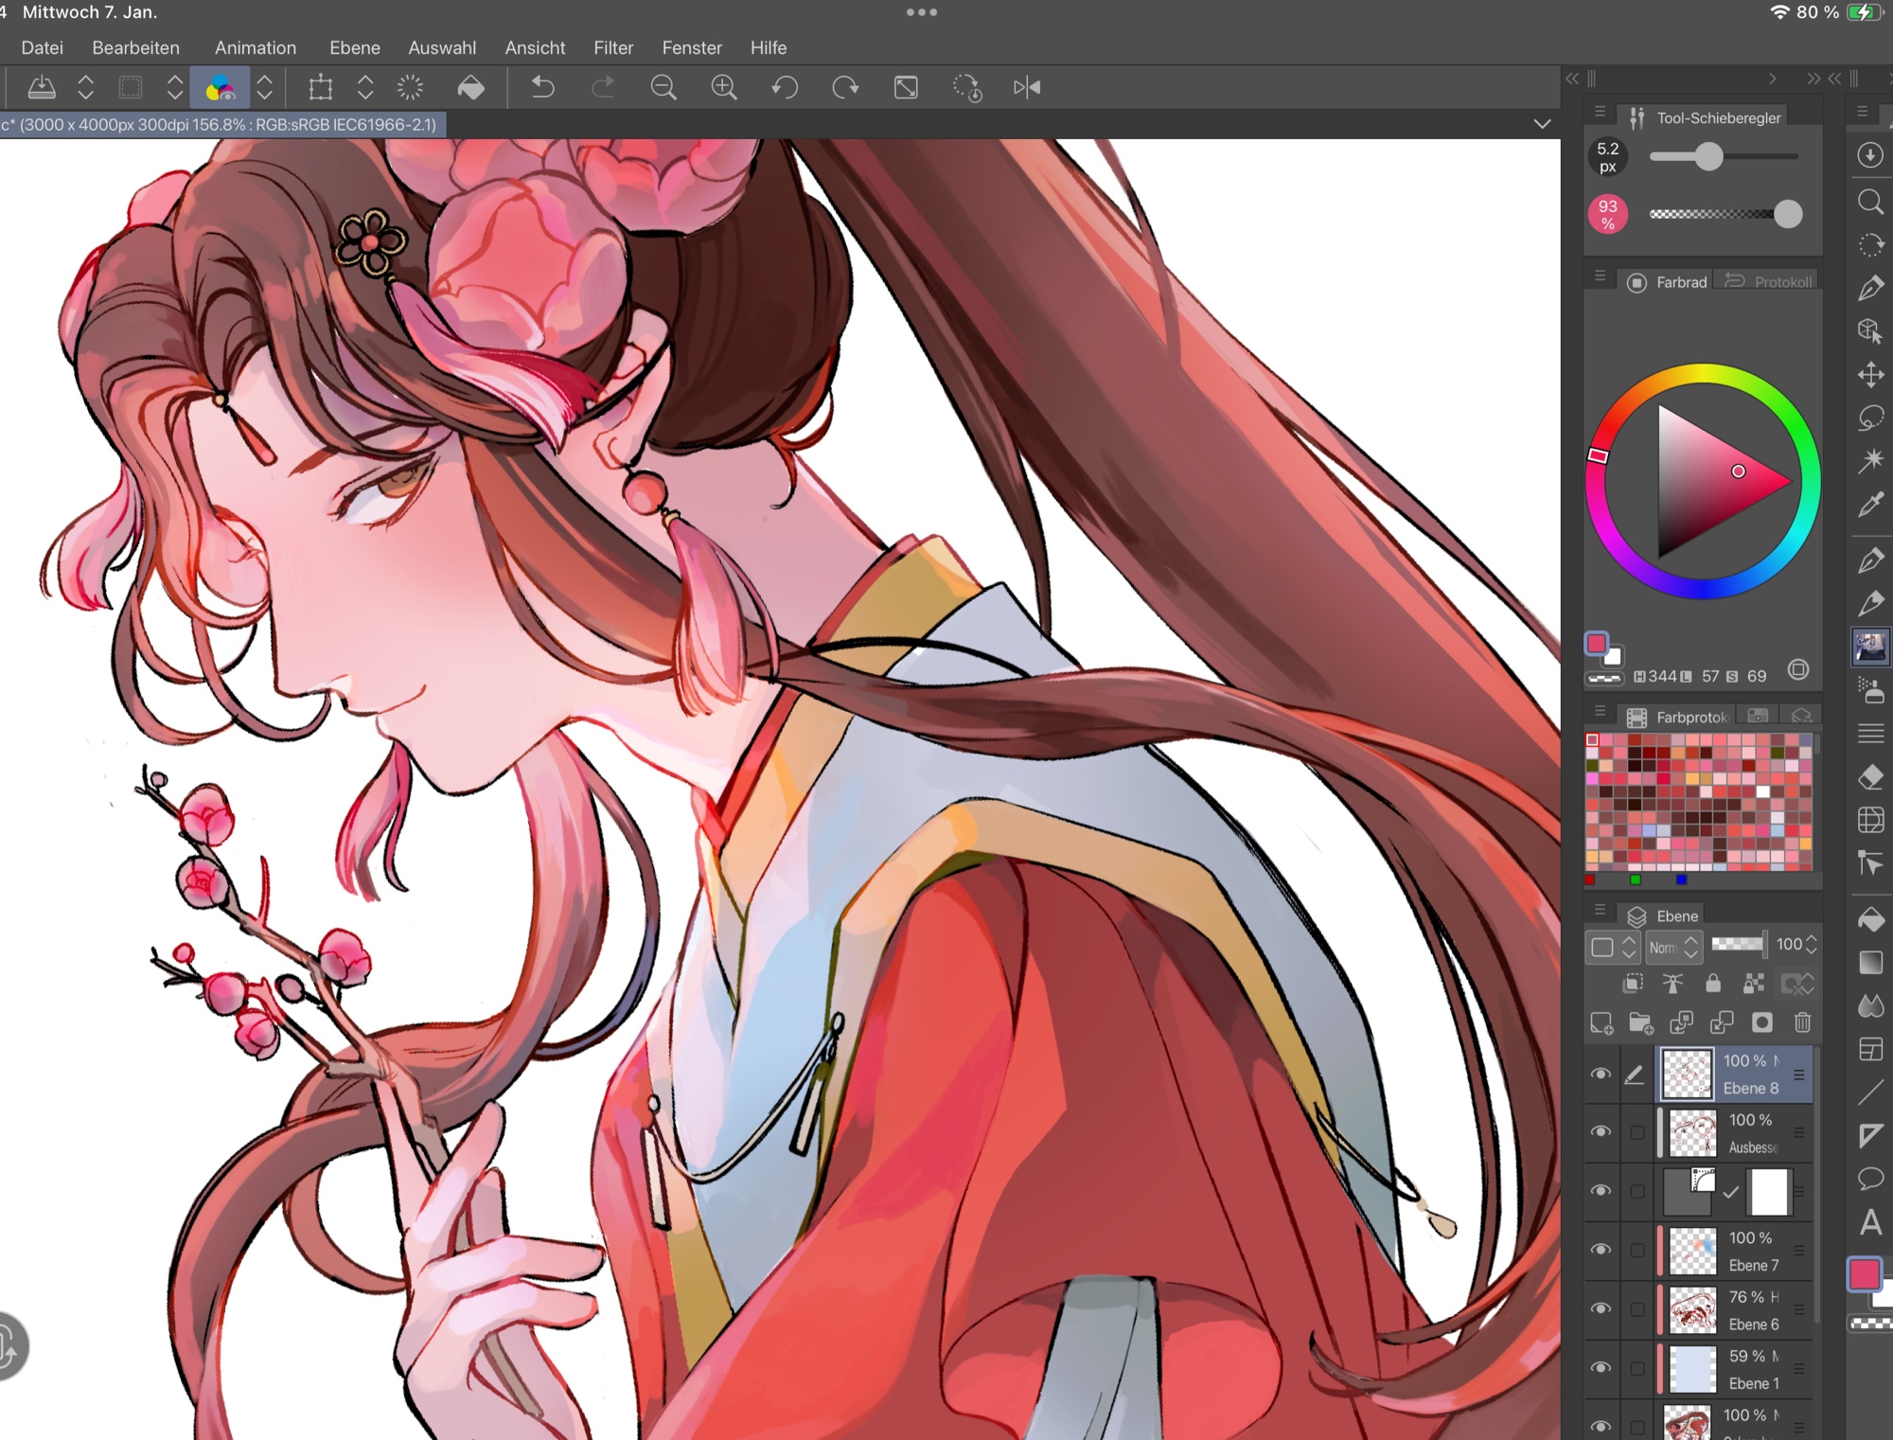Switch to the Protokoll tab
1893x1440 pixels.
[x=1769, y=282]
